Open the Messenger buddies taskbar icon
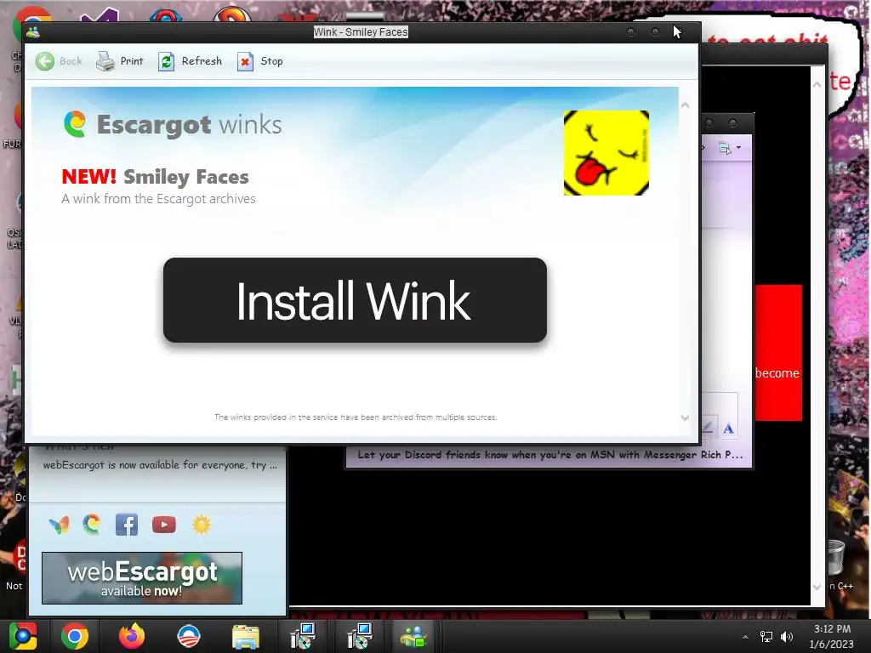 413,636
